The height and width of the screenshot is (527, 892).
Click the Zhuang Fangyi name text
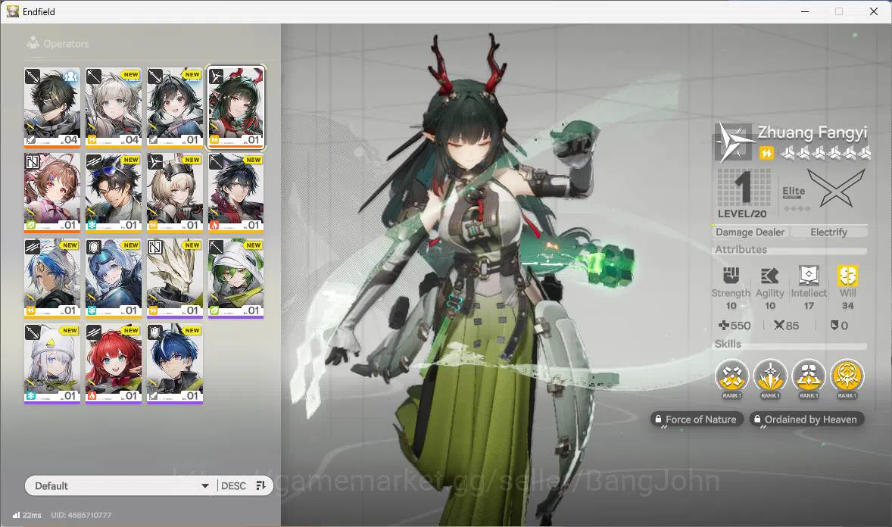(x=812, y=133)
